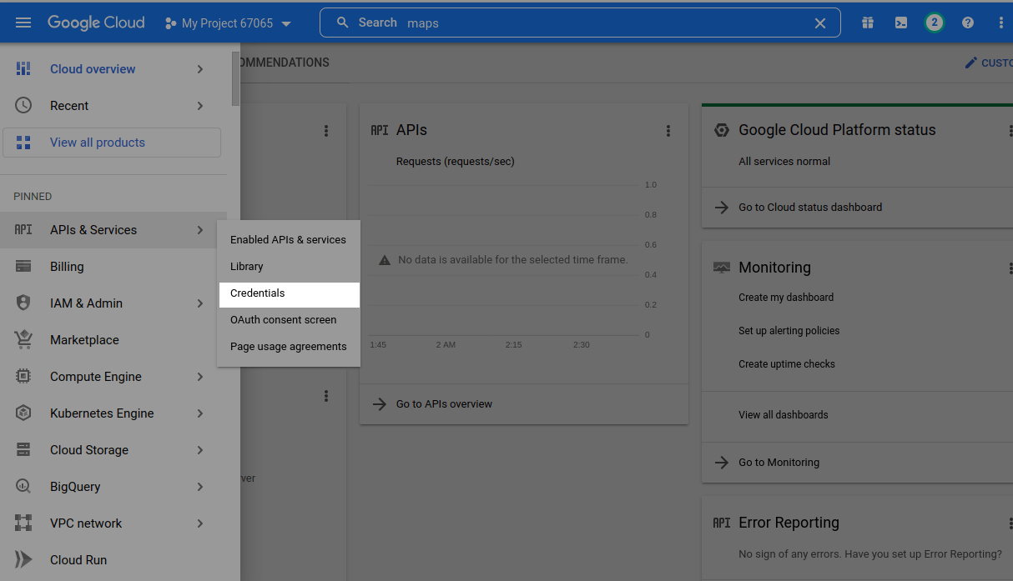Screen dimensions: 1013x581
Task: Expand the APIs & Services submenu arrow
Action: point(200,230)
